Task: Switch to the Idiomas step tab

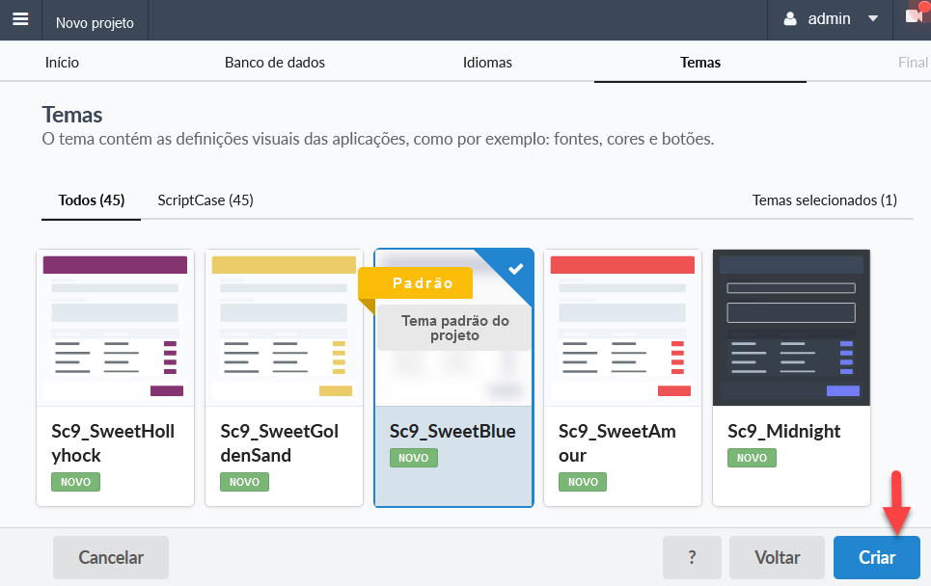Action: click(487, 63)
